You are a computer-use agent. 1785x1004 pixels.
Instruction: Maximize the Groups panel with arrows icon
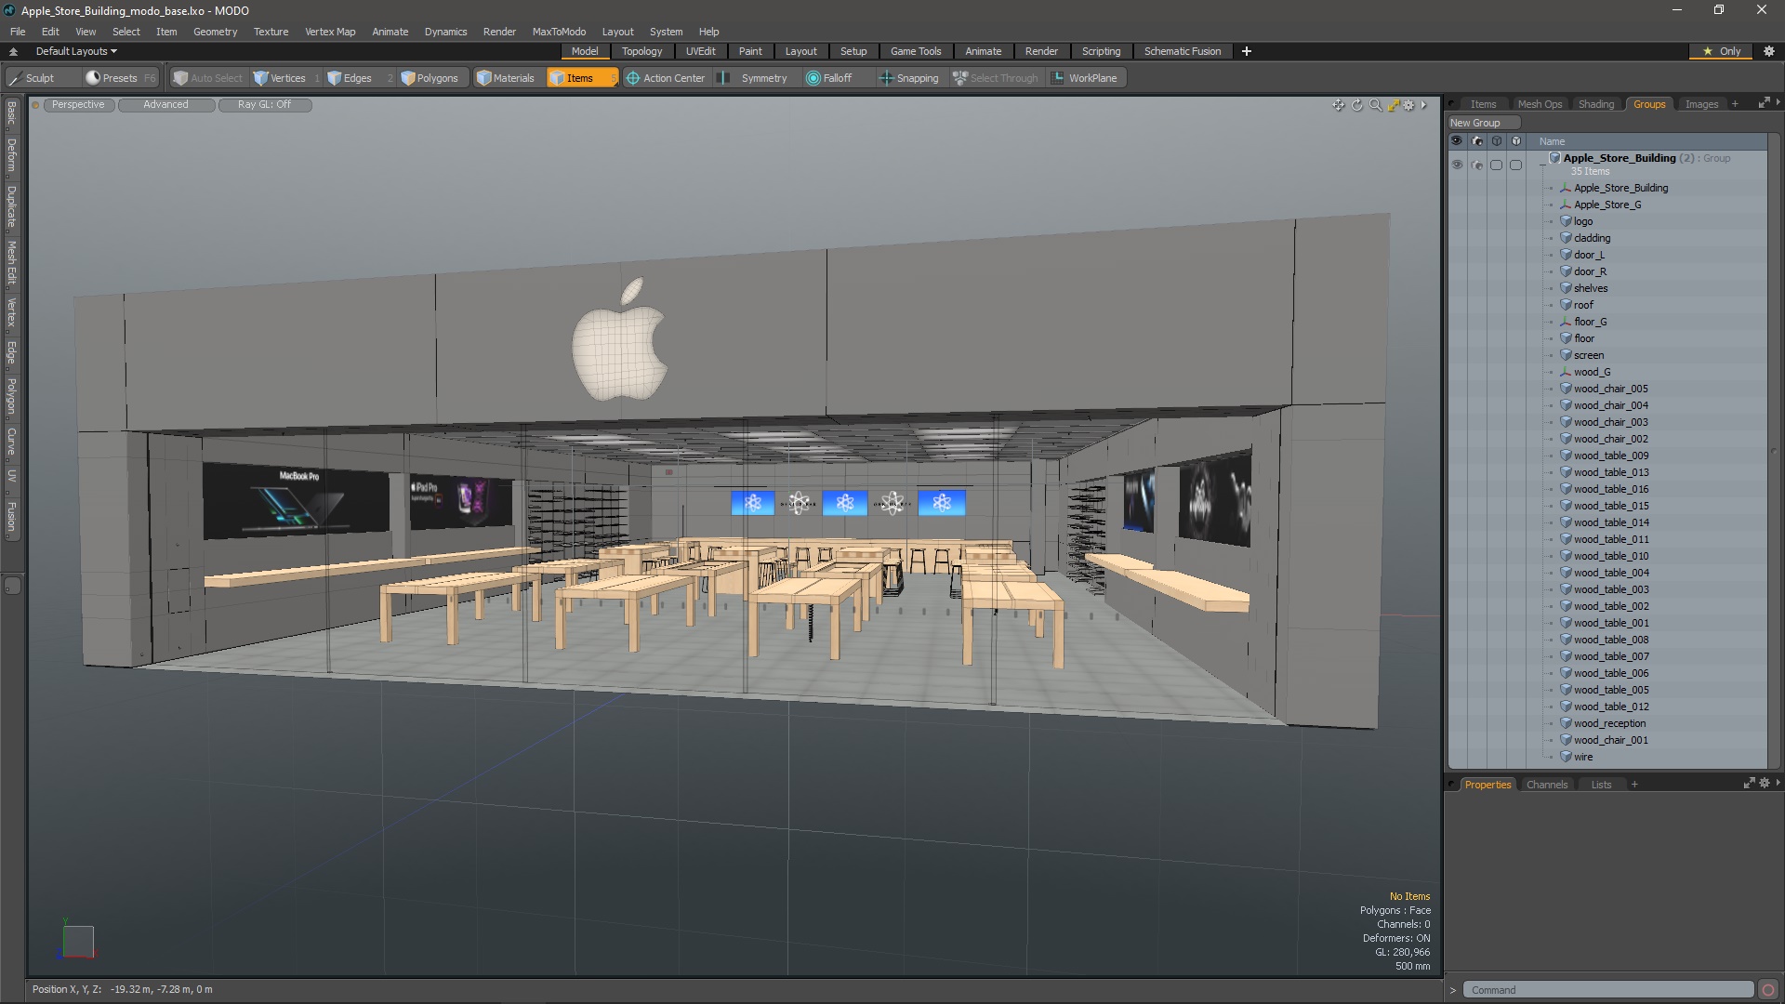(x=1763, y=103)
